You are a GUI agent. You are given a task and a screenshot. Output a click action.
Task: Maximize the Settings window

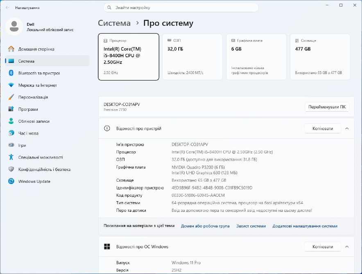[x=341, y=5]
